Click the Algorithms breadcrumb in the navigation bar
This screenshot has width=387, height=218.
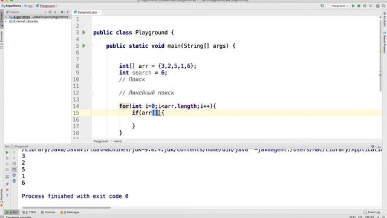(x=11, y=5)
